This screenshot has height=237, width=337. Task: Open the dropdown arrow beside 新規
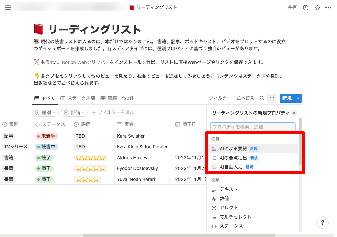pos(298,98)
